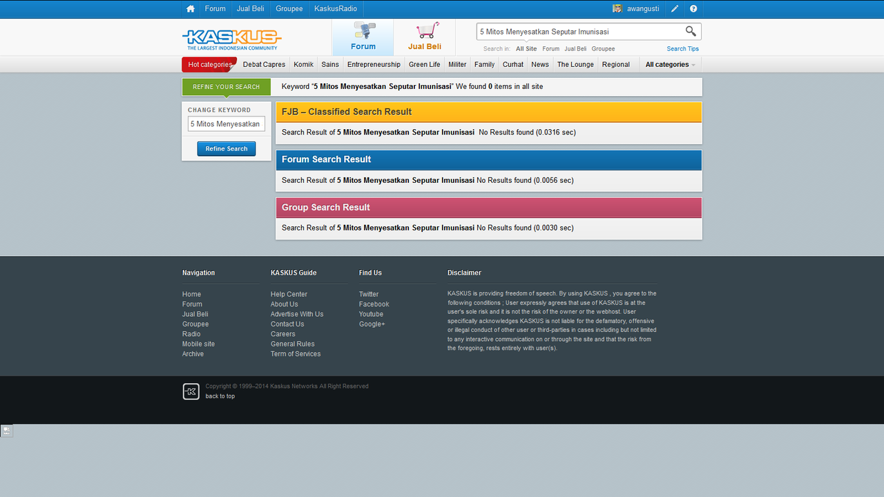Open Home link in footer Navigation
Screen dimensions: 884x497
(191, 294)
